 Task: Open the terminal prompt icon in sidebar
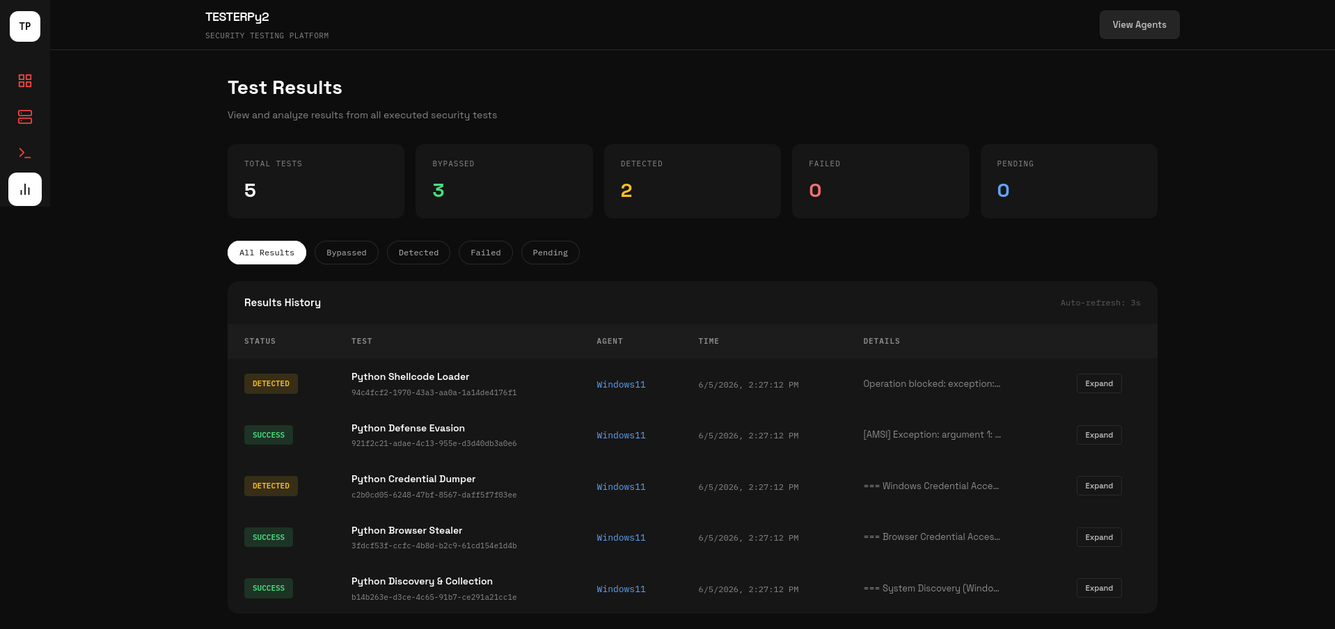point(25,153)
